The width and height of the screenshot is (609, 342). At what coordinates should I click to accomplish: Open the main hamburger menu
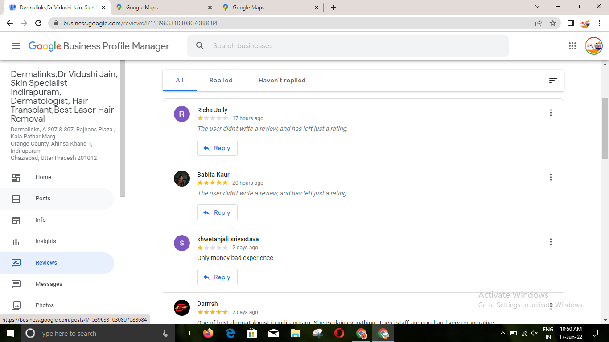(x=16, y=46)
